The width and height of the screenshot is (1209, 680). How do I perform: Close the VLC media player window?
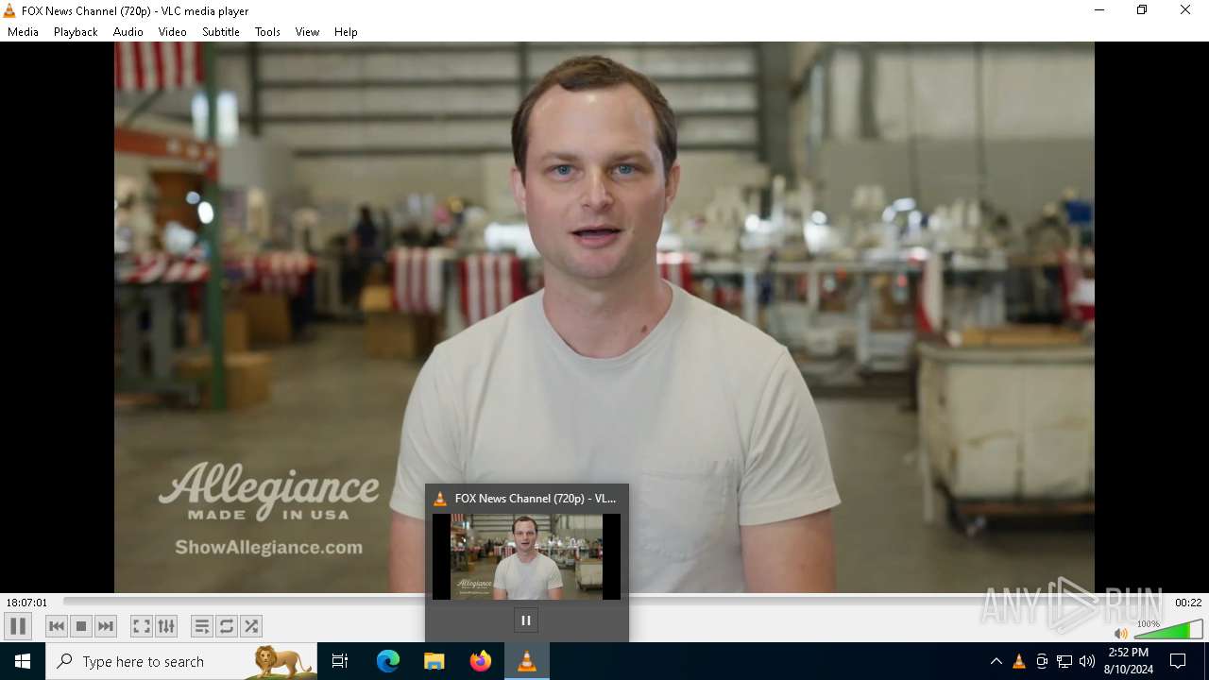click(1185, 10)
